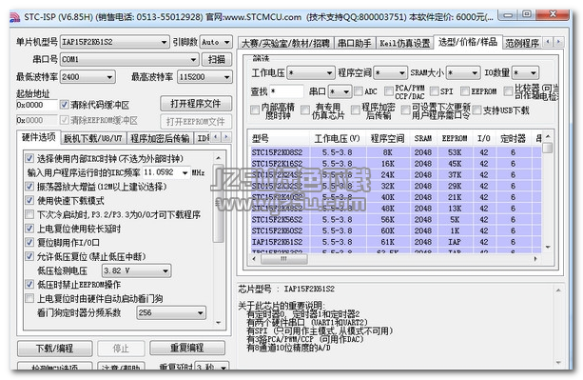The image size is (583, 380).
Task: Click the STC-ISP app icon in title bar
Action: [15, 17]
